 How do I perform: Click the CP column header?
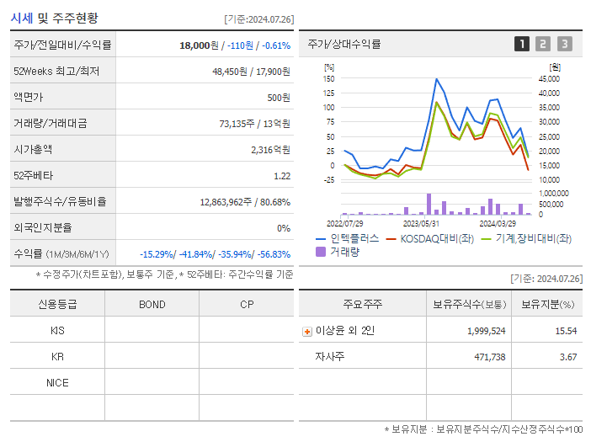(247, 305)
